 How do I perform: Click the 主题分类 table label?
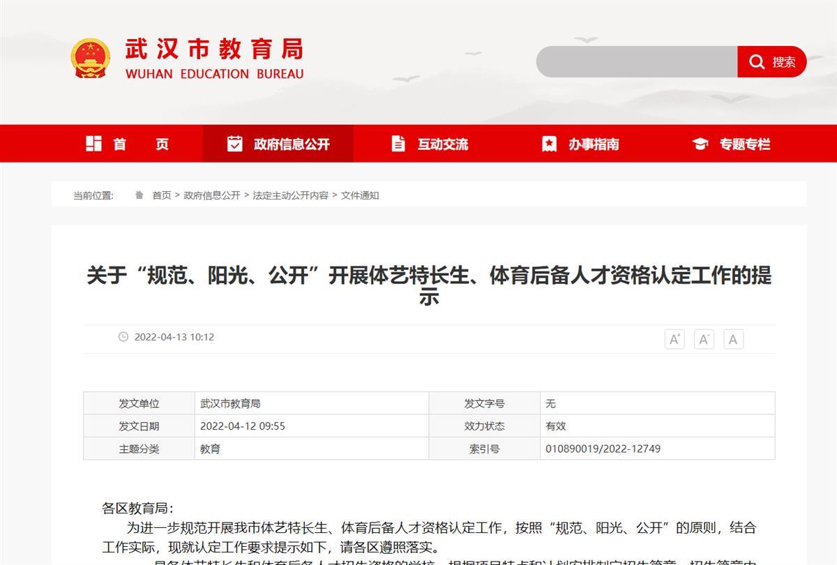[139, 449]
